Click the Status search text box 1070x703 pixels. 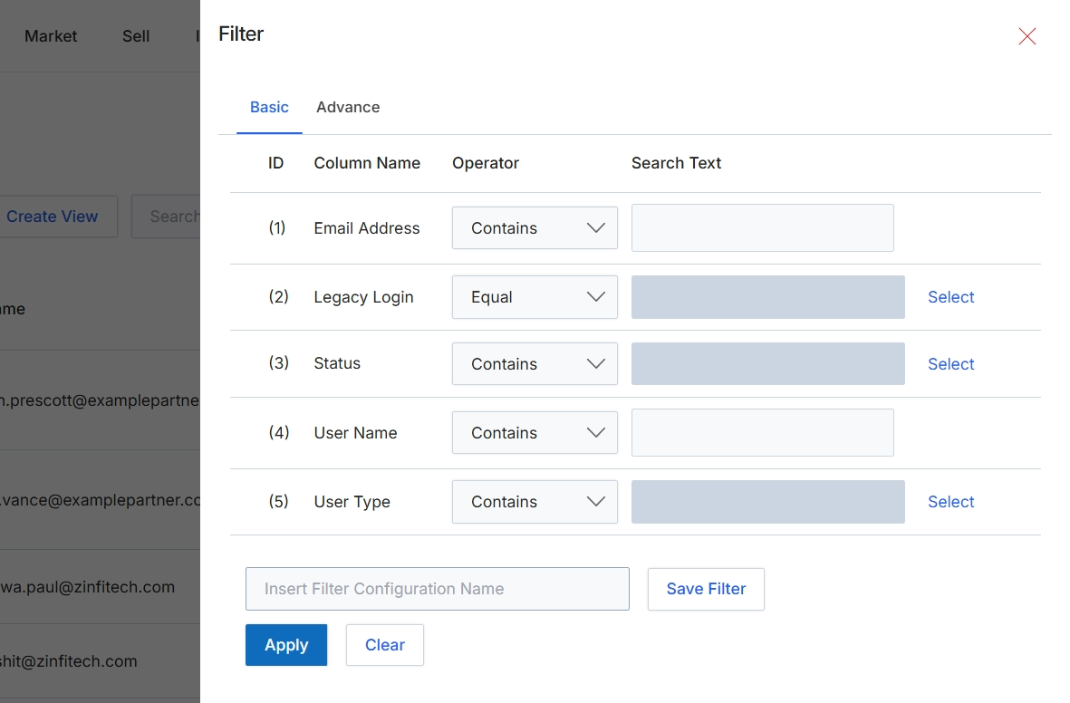tap(767, 364)
